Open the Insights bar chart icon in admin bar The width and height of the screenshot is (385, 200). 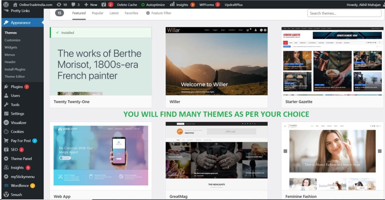172,4
